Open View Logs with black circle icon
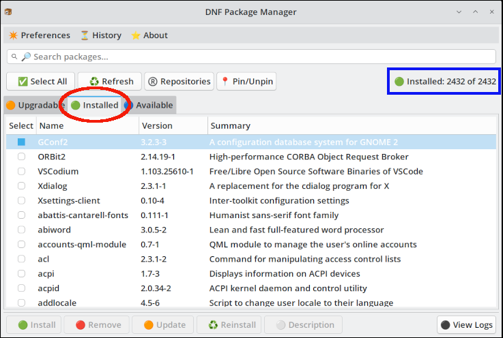This screenshot has width=503, height=338. [x=466, y=325]
